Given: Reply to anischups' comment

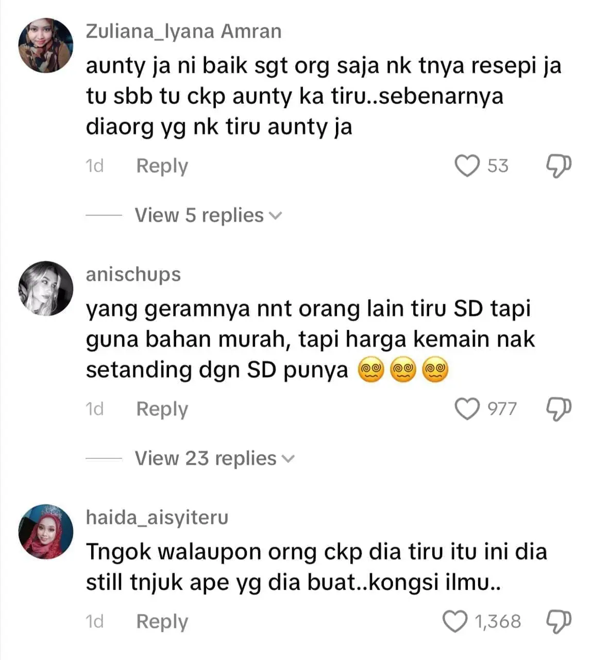Looking at the screenshot, I should pos(162,409).
